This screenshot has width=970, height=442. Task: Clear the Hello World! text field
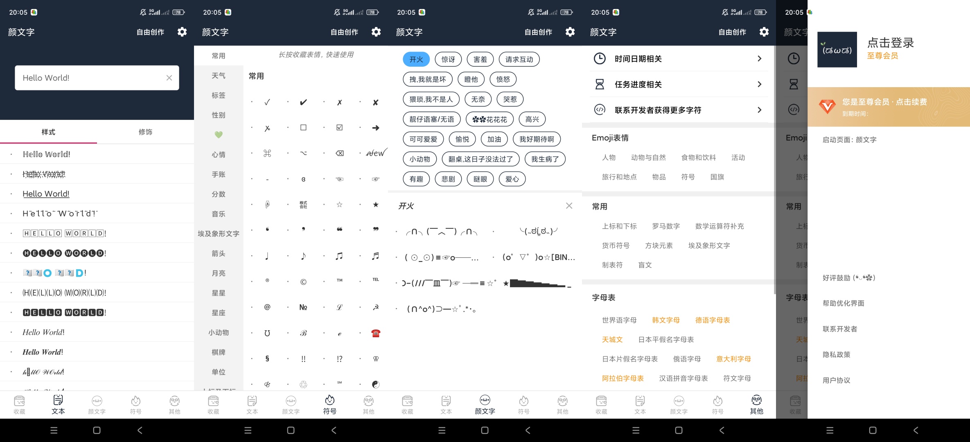169,78
